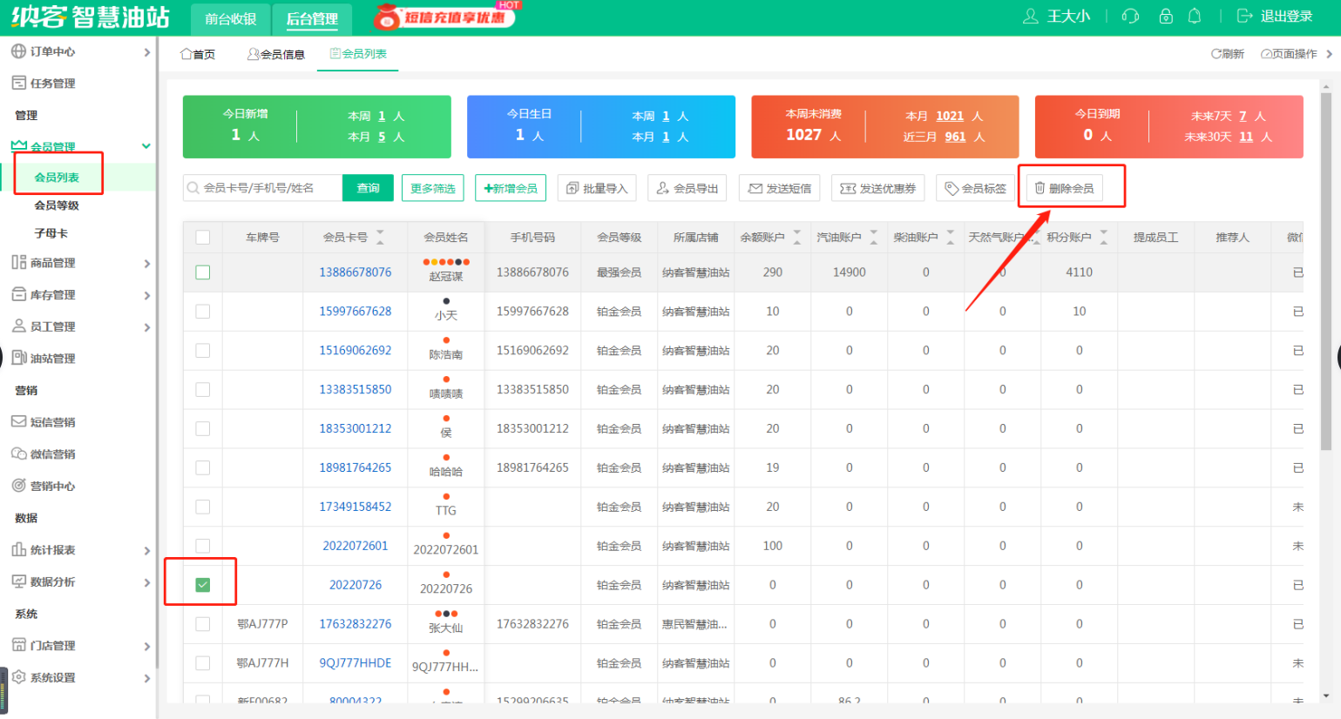Check the row for card 15169062692
The width and height of the screenshot is (1341, 719).
(203, 350)
